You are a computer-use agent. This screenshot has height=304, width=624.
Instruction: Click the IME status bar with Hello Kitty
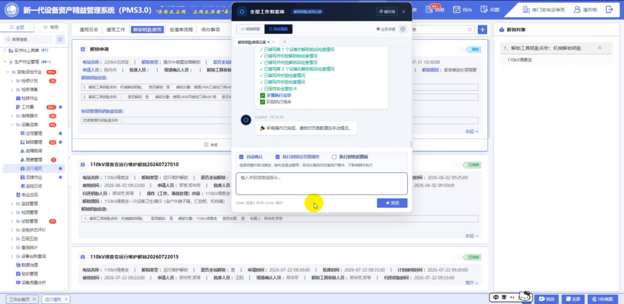coord(511,297)
